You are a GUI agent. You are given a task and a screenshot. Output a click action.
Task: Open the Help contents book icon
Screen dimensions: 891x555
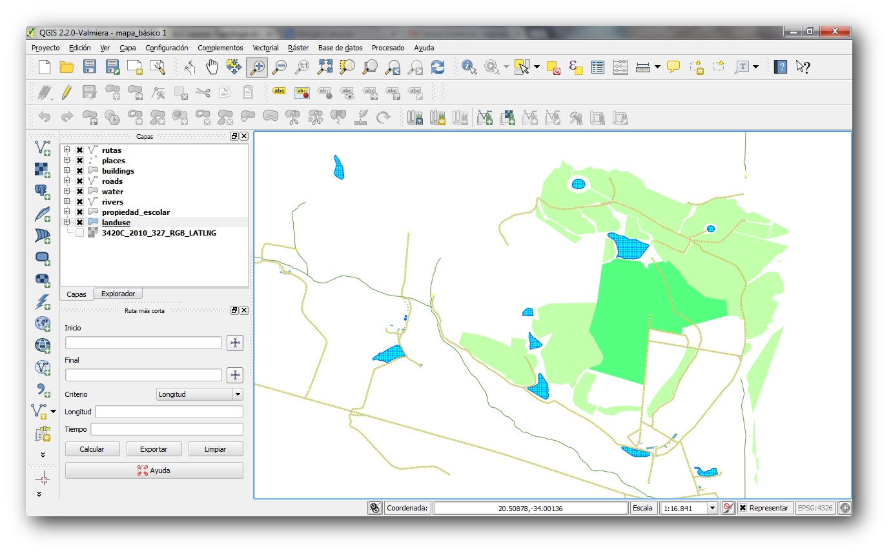pos(781,66)
